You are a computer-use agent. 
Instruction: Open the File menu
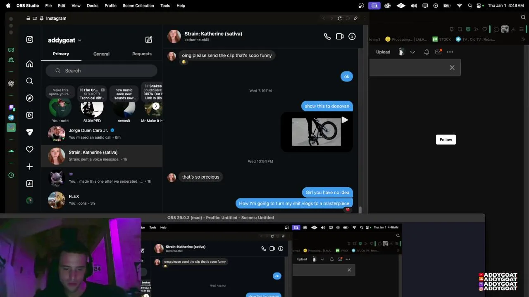click(x=48, y=6)
